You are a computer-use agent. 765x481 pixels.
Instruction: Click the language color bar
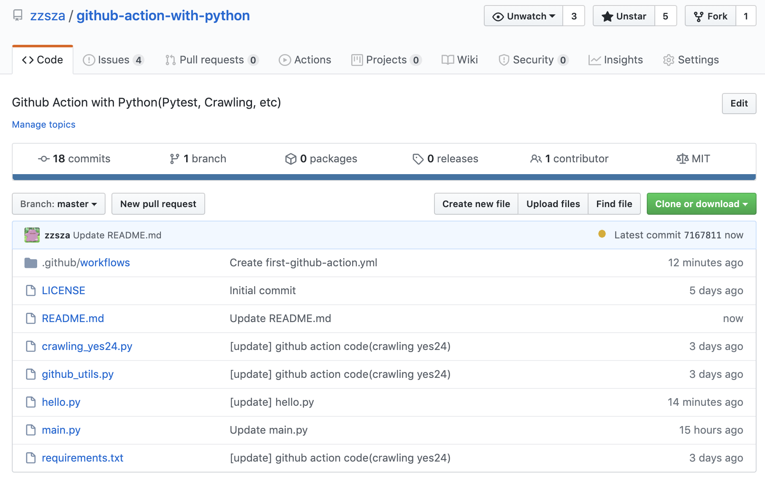point(384,177)
